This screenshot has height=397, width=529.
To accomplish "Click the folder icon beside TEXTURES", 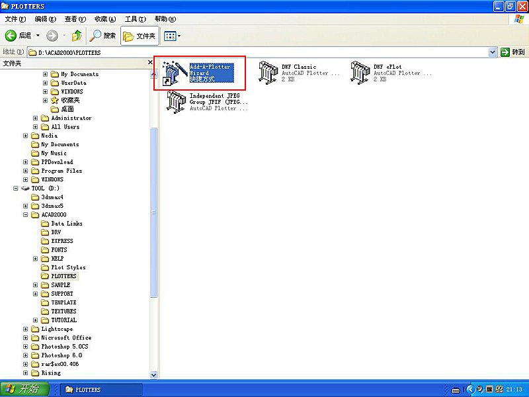I will [x=45, y=311].
